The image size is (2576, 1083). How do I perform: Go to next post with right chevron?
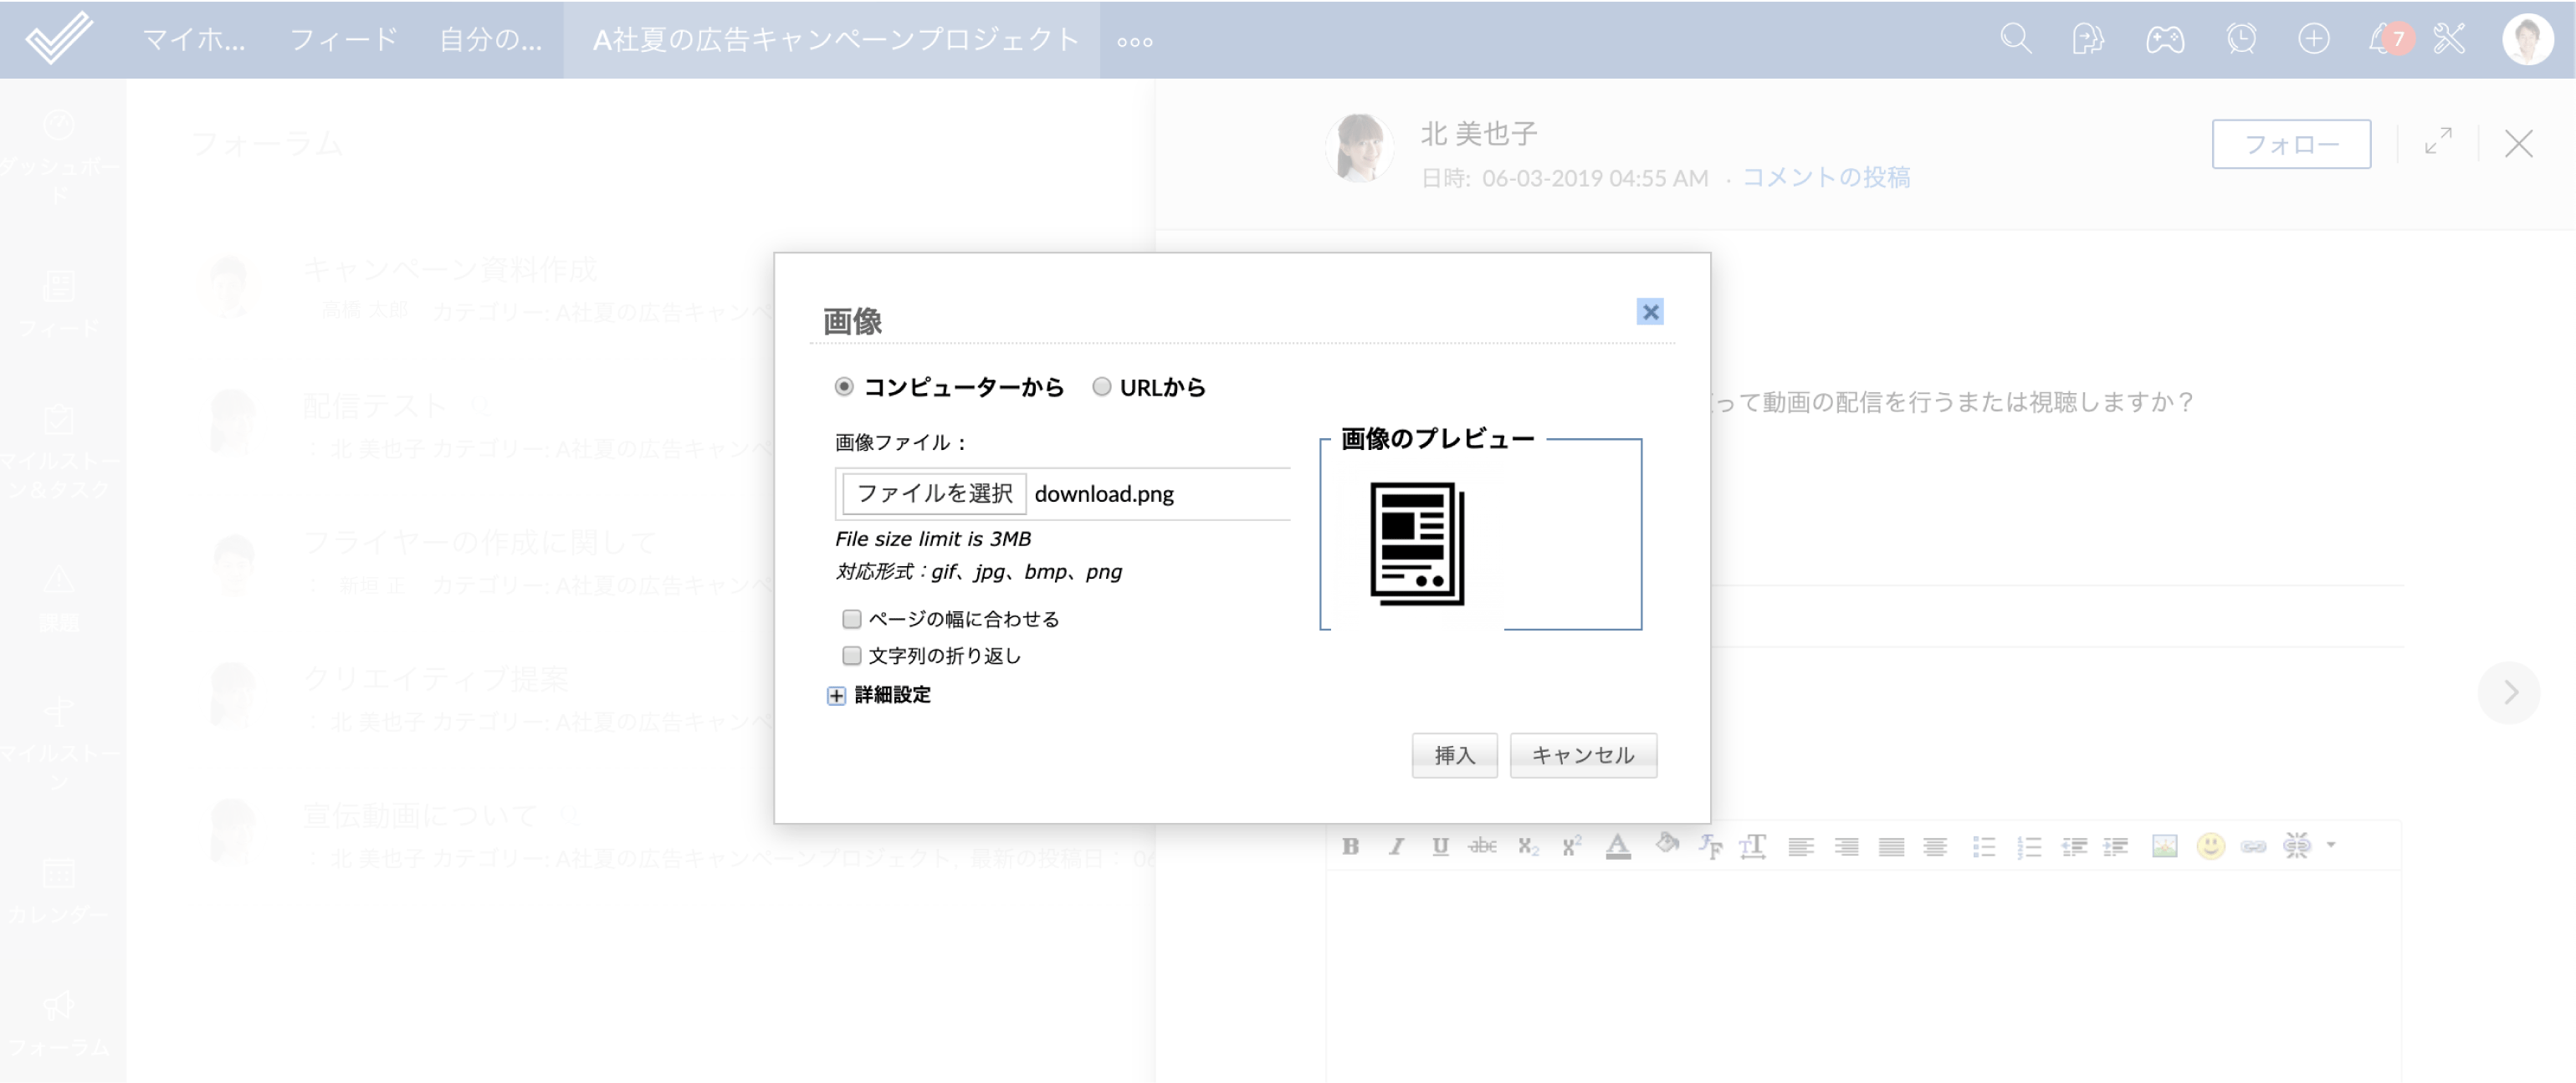2509,692
